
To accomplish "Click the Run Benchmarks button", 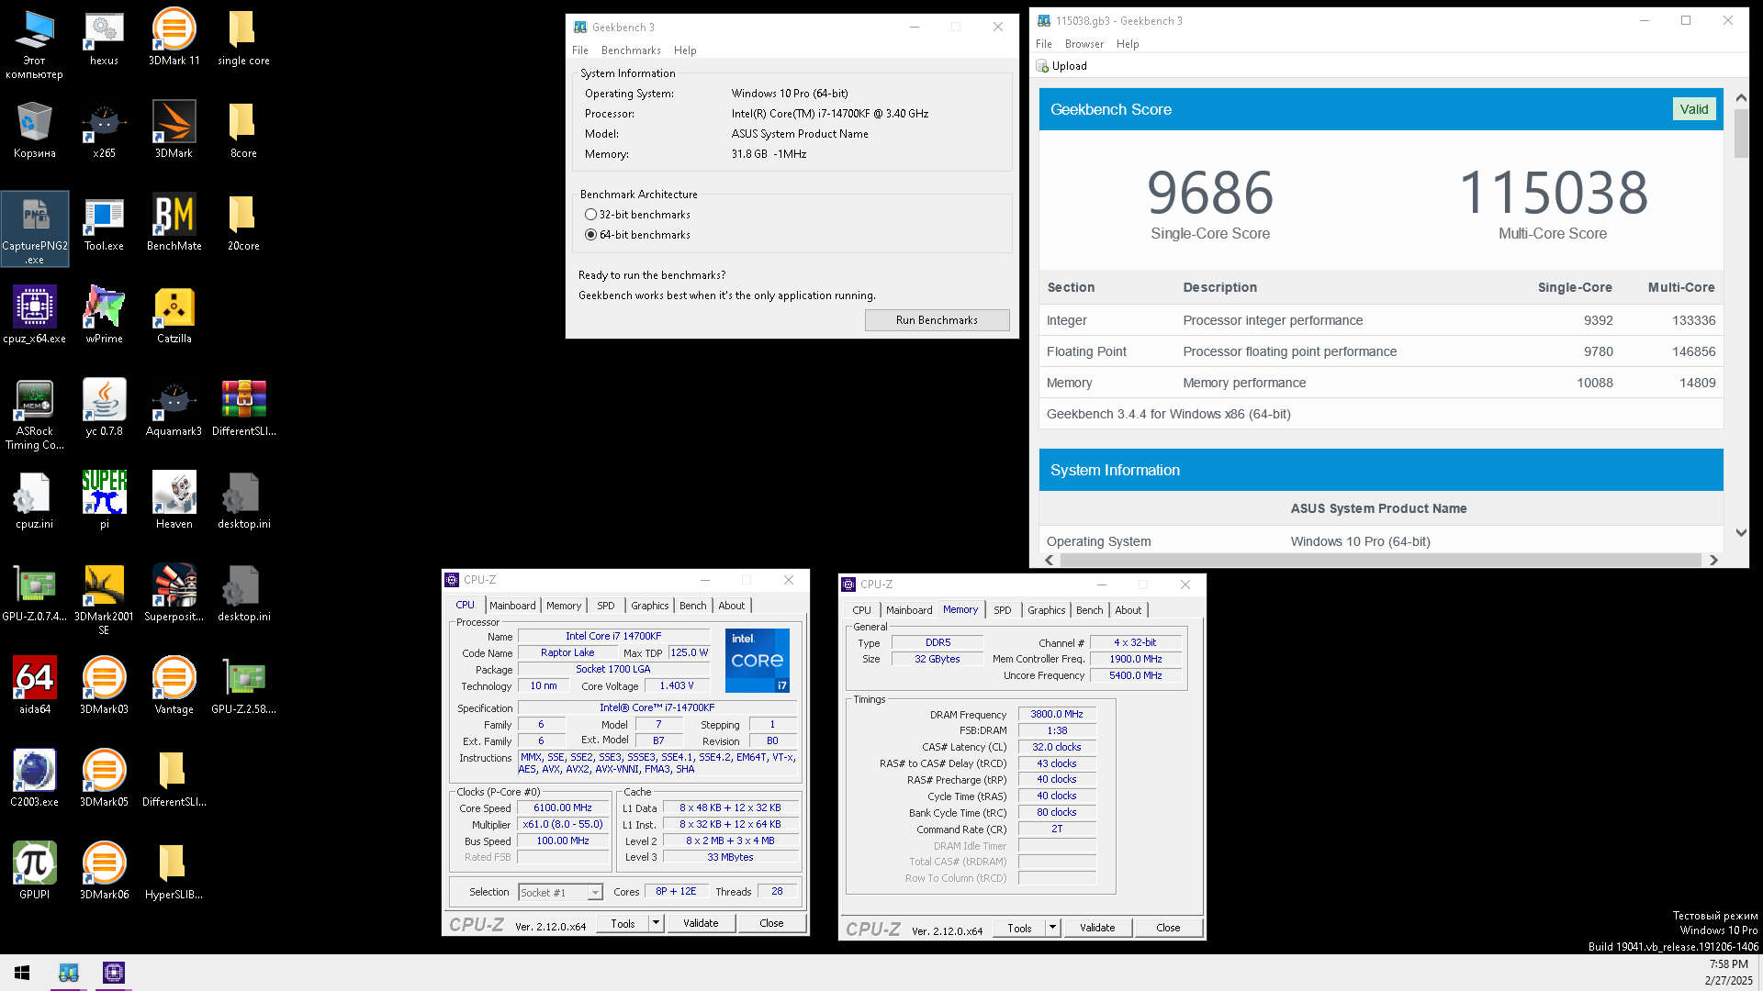I will [937, 320].
